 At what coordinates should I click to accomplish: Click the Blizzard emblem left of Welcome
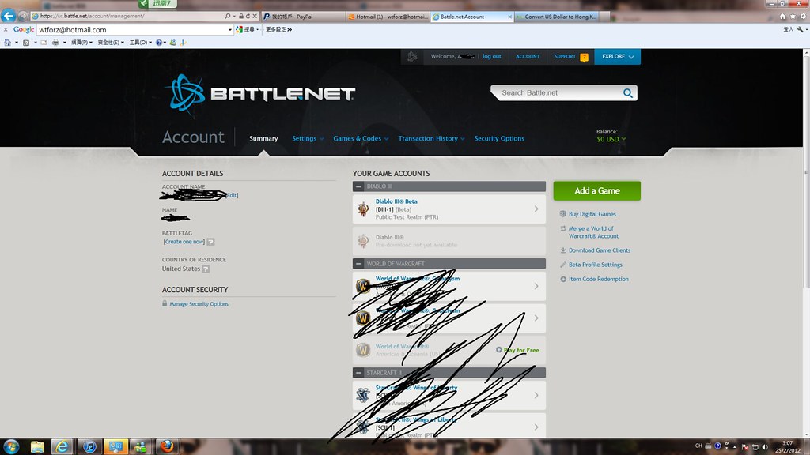pos(411,57)
